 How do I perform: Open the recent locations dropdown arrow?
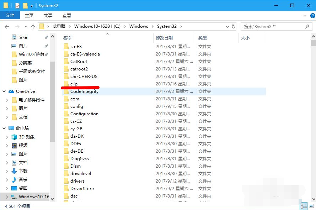click(26, 26)
